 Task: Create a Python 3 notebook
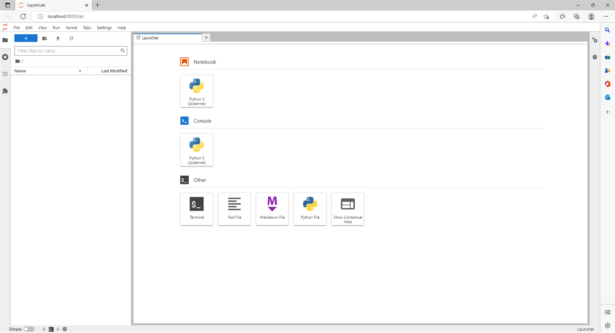pyautogui.click(x=197, y=91)
